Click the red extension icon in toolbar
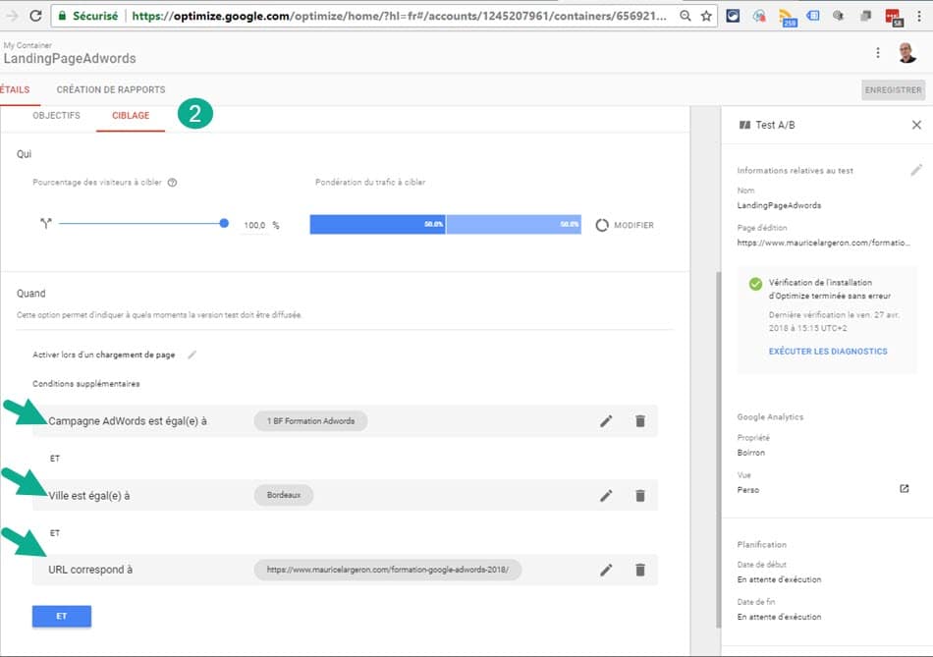The height and width of the screenshot is (657, 933). [x=894, y=18]
